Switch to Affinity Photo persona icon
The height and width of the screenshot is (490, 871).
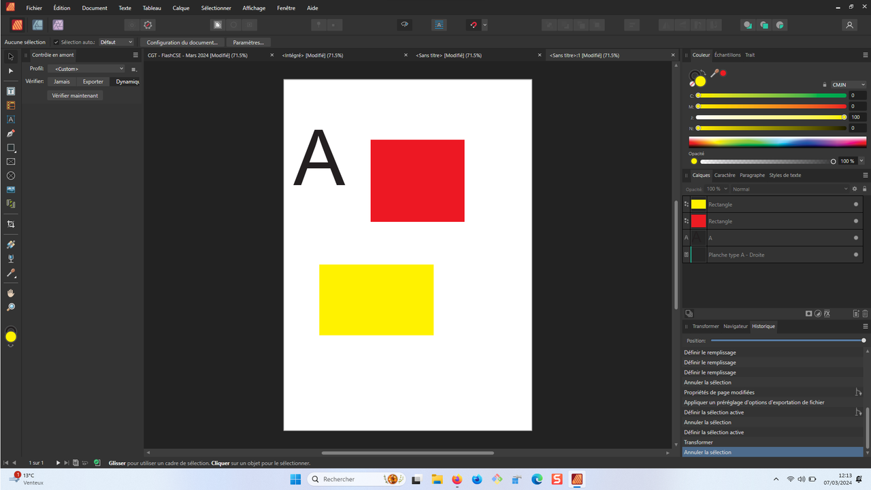[58, 24]
